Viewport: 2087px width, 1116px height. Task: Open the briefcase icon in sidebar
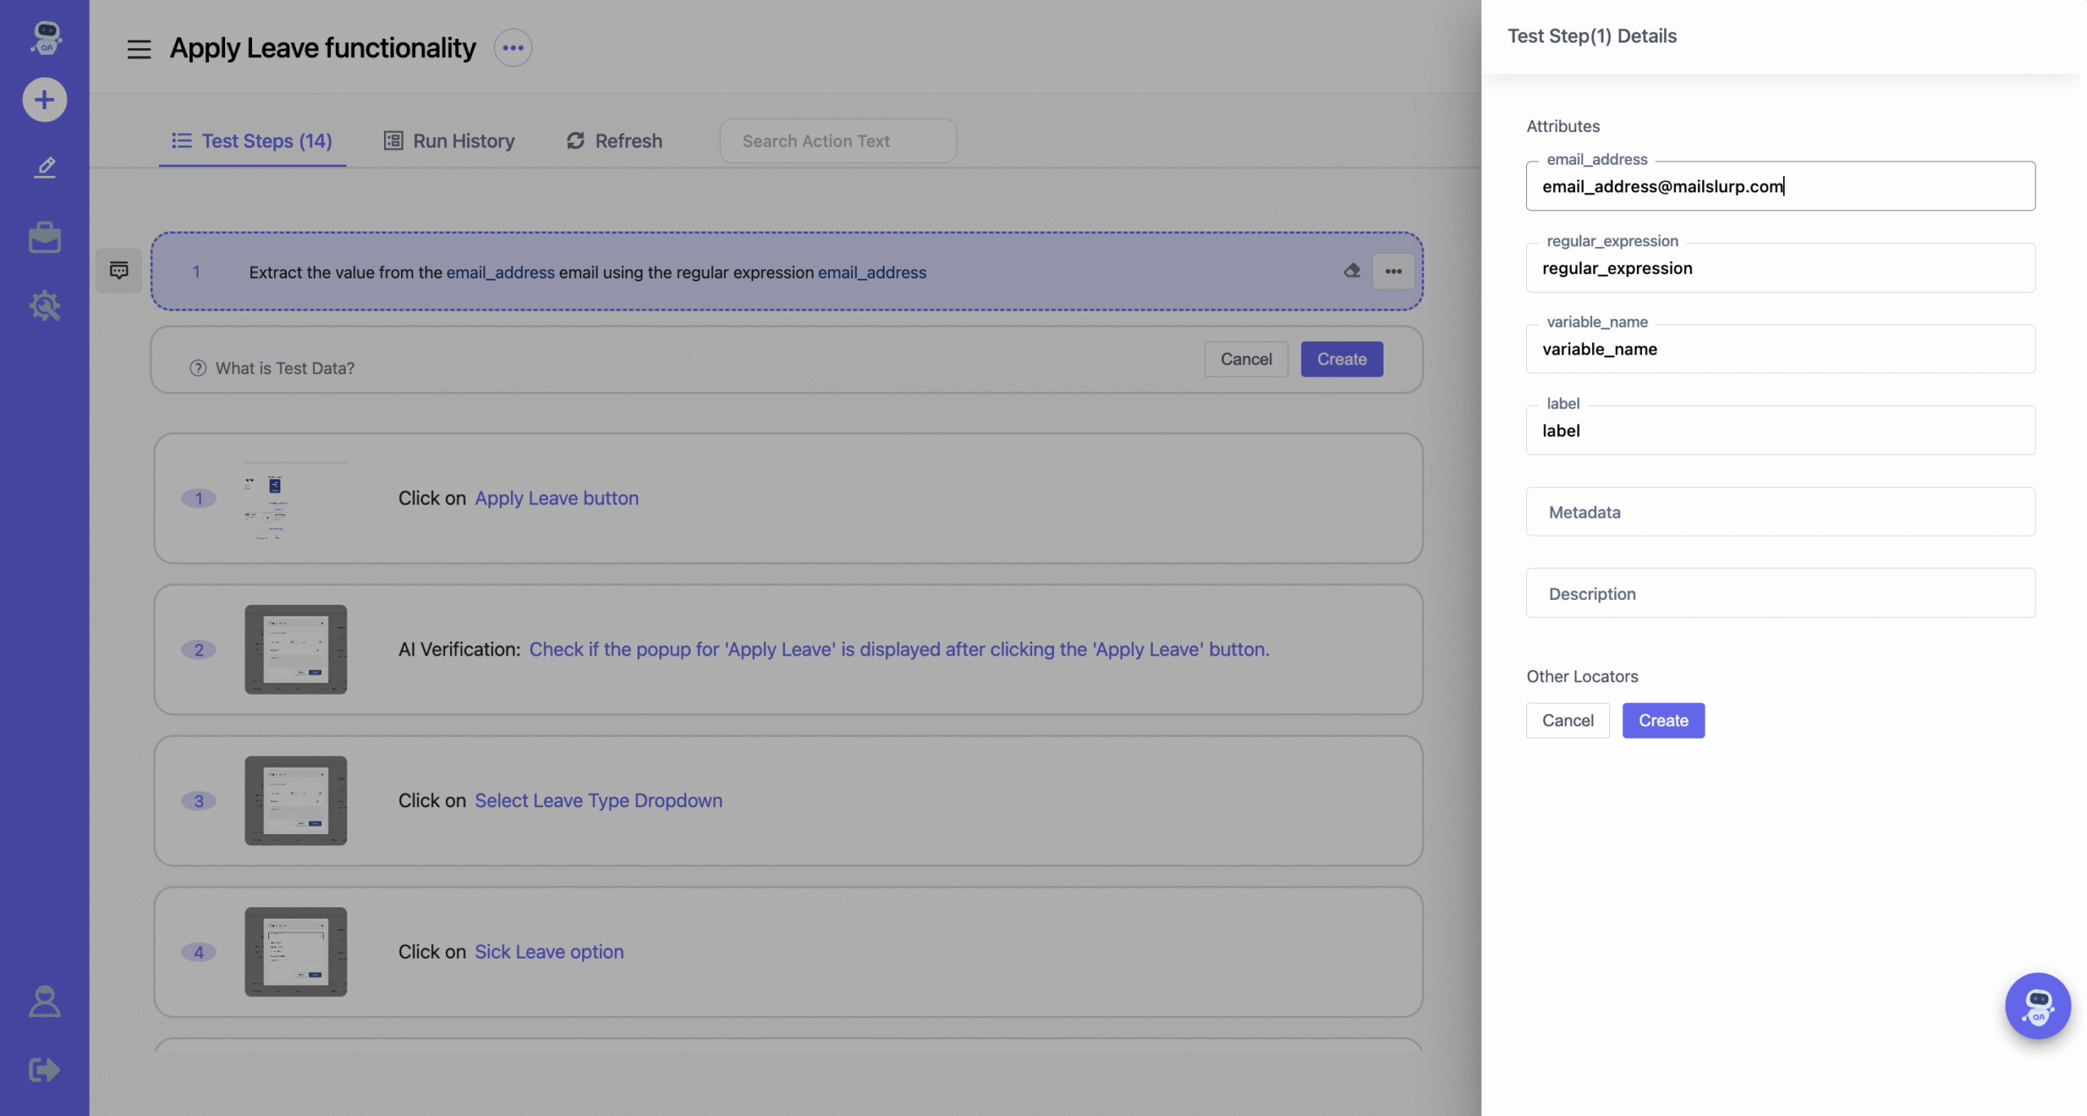pos(45,237)
